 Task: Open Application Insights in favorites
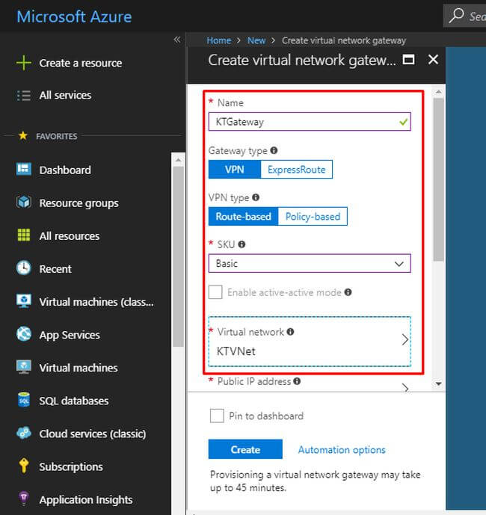click(86, 499)
